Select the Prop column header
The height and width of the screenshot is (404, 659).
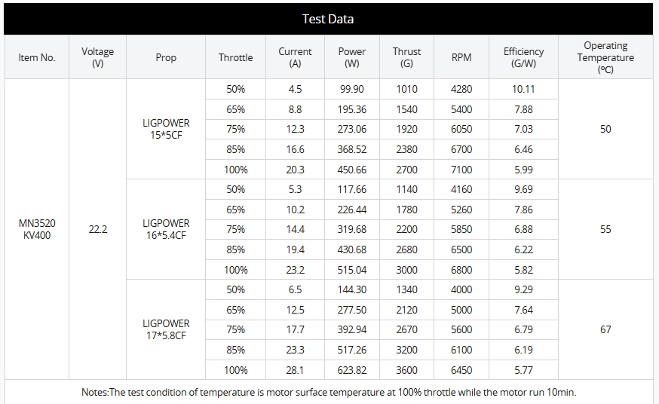pos(166,57)
